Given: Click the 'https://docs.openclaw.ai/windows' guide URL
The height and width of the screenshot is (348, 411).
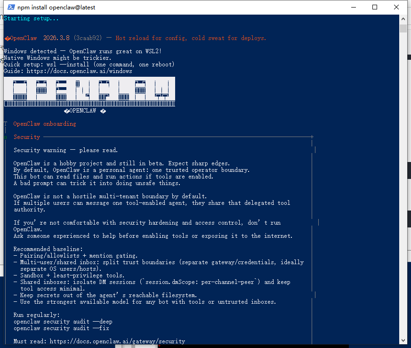Looking at the screenshot, I should point(79,71).
